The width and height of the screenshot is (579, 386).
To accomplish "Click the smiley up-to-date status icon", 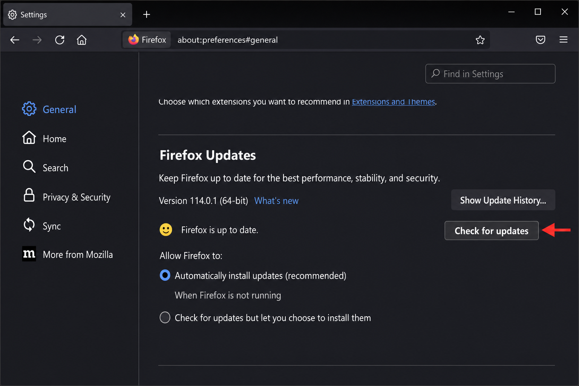I will [166, 230].
